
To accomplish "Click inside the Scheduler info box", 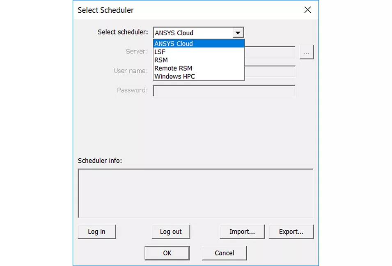I will (x=195, y=193).
